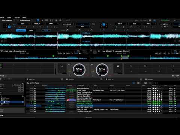Viewport: 180px width, 135px height.
Task: Select Set list playlist in tree
Action: coord(8,102)
